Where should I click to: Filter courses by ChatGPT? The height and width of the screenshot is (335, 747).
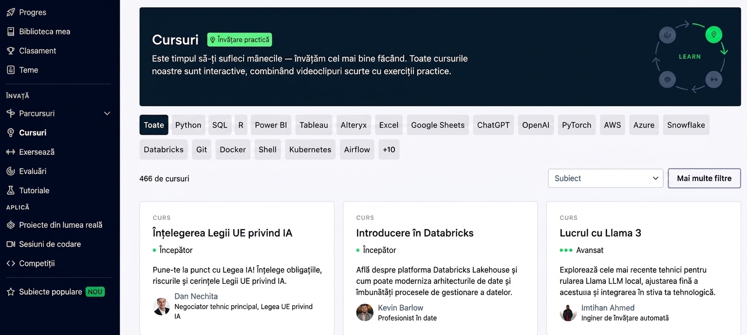[x=493, y=125]
